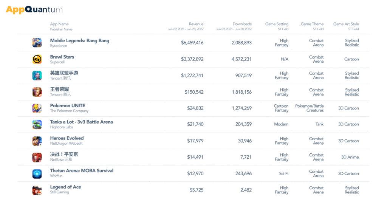The width and height of the screenshot is (387, 204).
Task: Click the $5,725 revenue value
Action: pyautogui.click(x=197, y=190)
